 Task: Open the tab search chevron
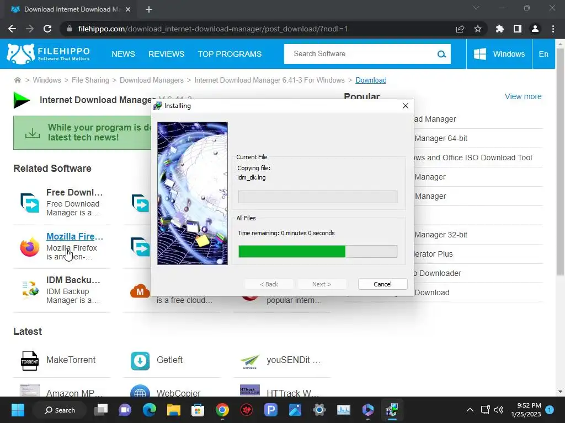[x=476, y=8]
